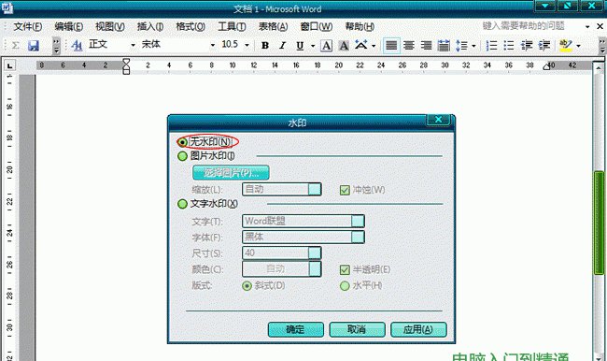607x361 pixels.
Task: Align text left
Action: click(391, 46)
